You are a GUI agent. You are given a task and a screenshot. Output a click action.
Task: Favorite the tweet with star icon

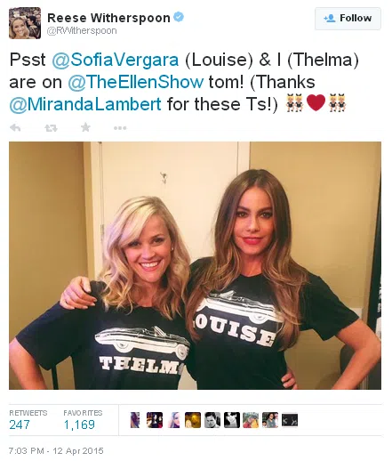pos(85,127)
